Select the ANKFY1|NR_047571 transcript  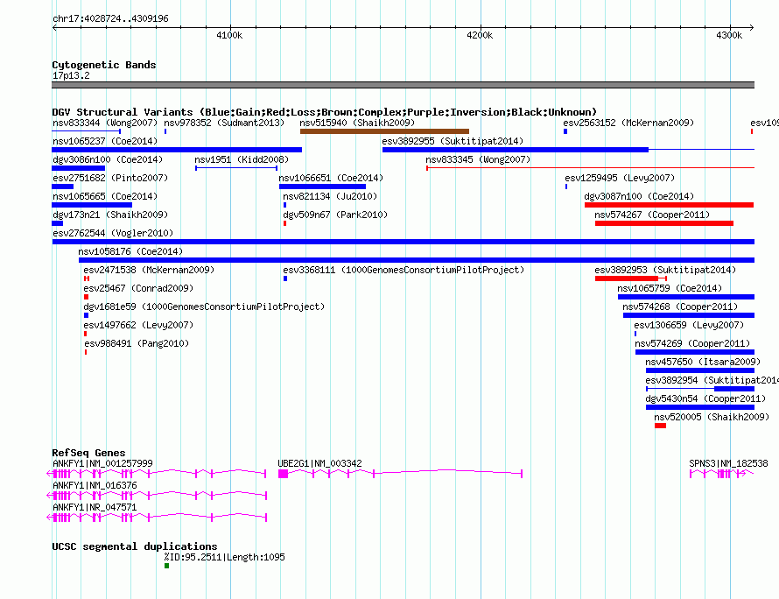coord(157,518)
